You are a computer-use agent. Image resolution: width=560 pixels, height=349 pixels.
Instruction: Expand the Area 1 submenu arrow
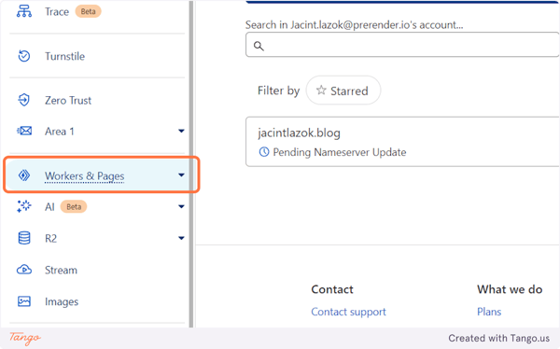181,131
